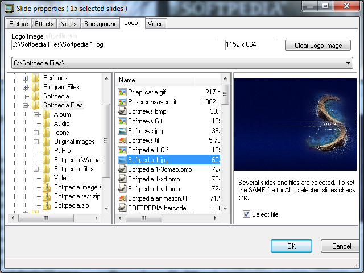Viewport: 364px width, 273px height.
Task: Select the Logo tab
Action: tap(131, 23)
